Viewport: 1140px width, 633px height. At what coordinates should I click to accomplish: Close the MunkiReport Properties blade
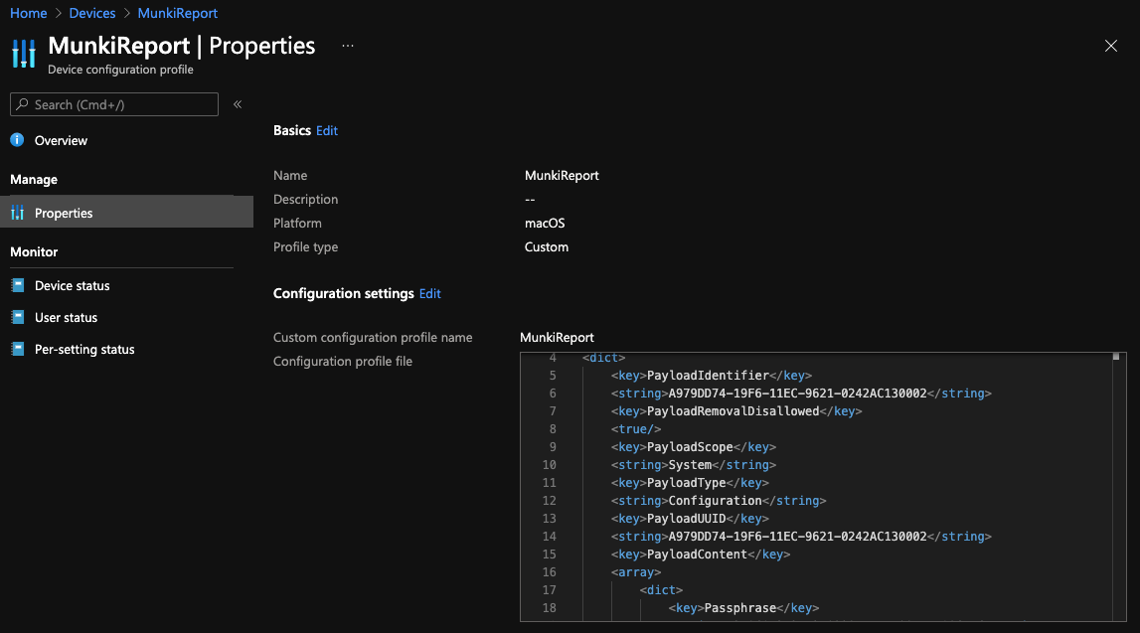click(1110, 46)
